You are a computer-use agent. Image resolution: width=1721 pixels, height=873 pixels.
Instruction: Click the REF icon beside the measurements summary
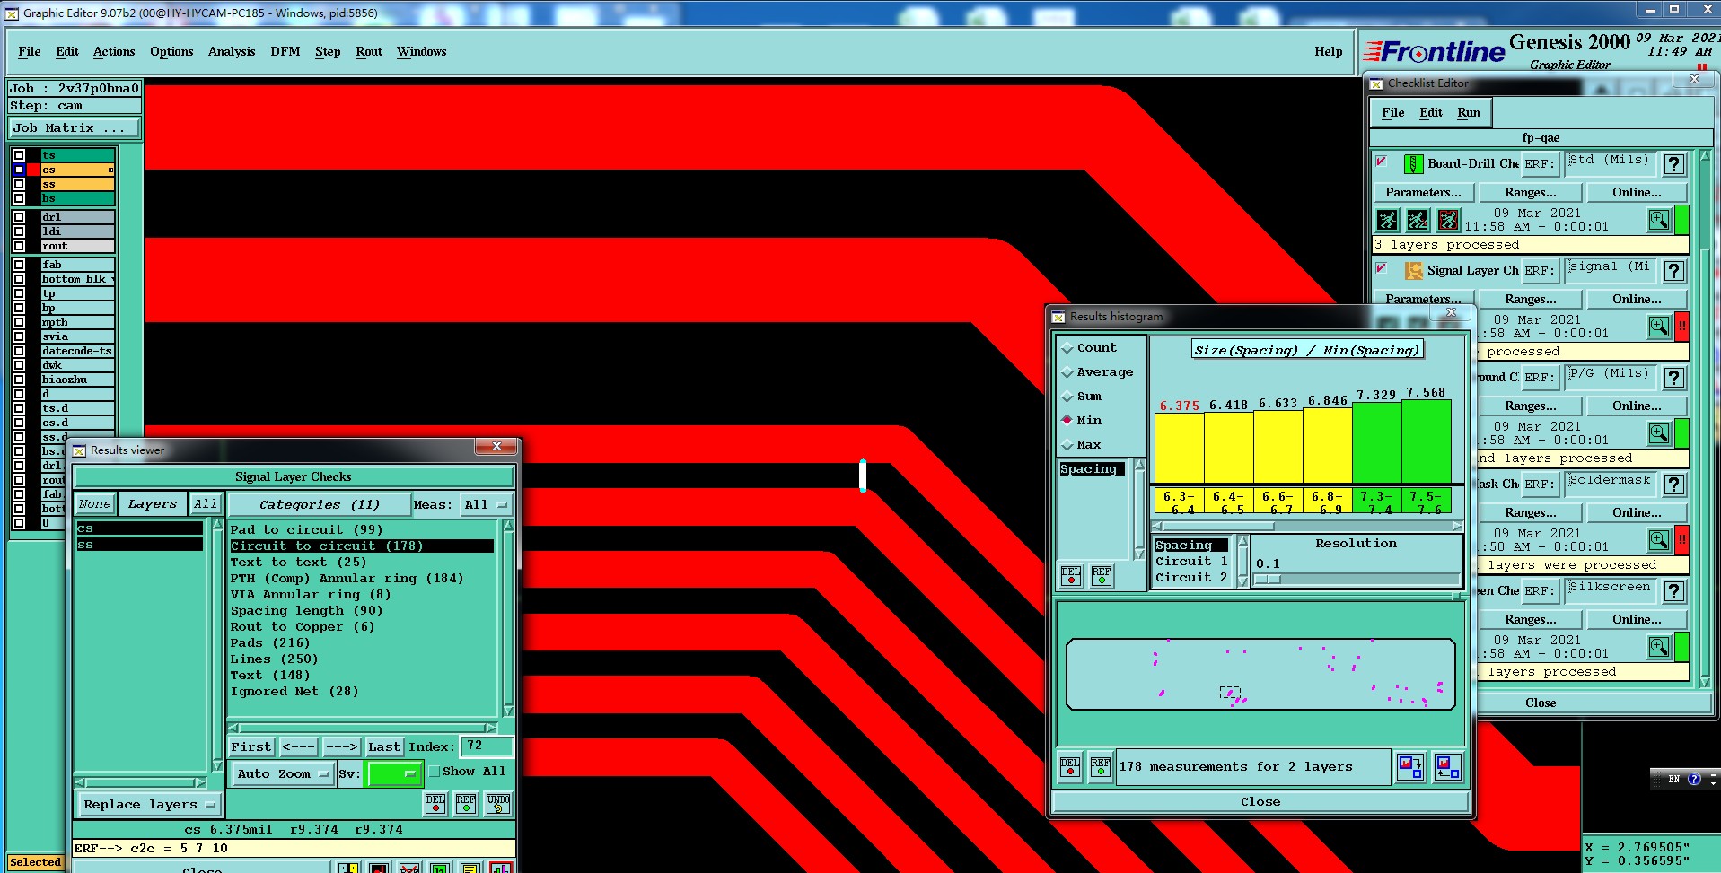1101,767
